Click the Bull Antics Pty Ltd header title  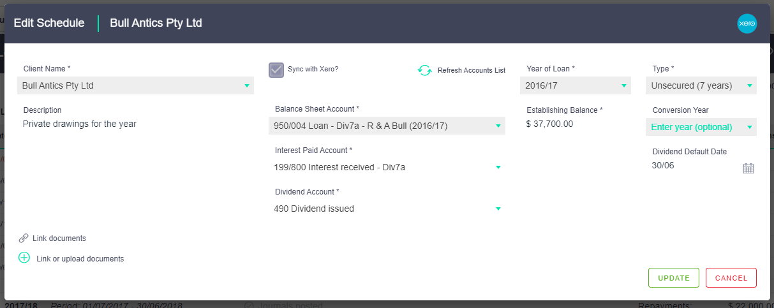tap(156, 23)
